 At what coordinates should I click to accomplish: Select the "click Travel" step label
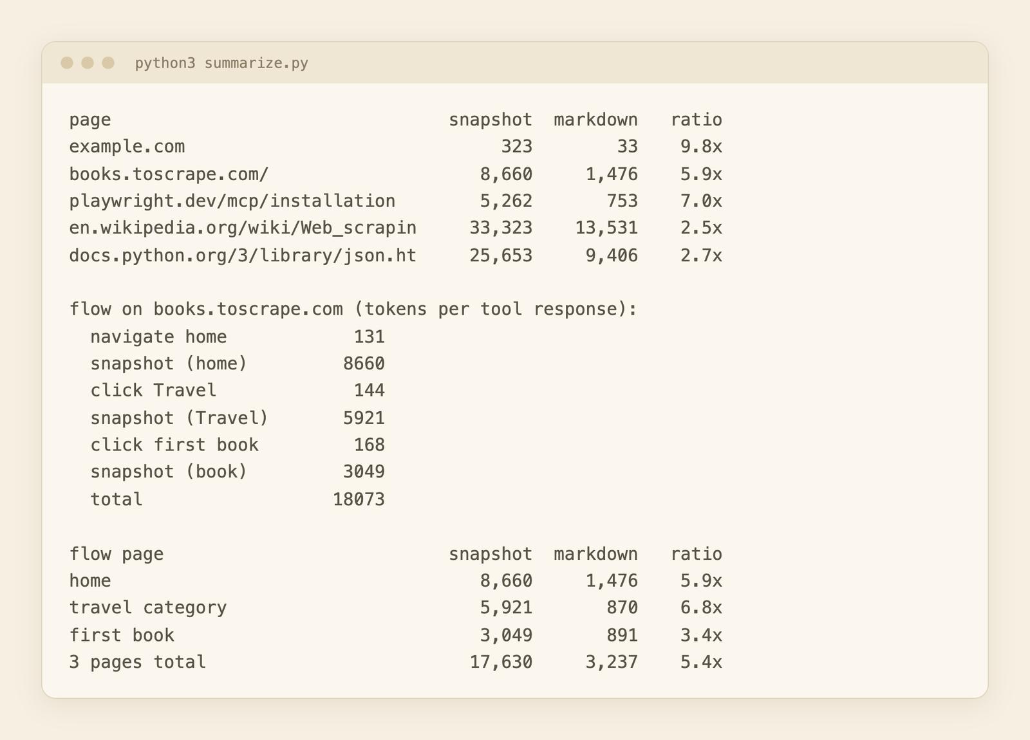pyautogui.click(x=153, y=391)
